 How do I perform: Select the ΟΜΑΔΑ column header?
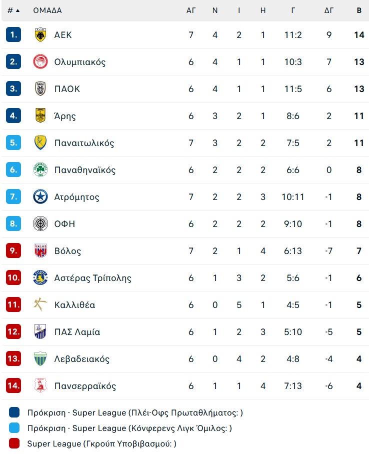click(47, 10)
